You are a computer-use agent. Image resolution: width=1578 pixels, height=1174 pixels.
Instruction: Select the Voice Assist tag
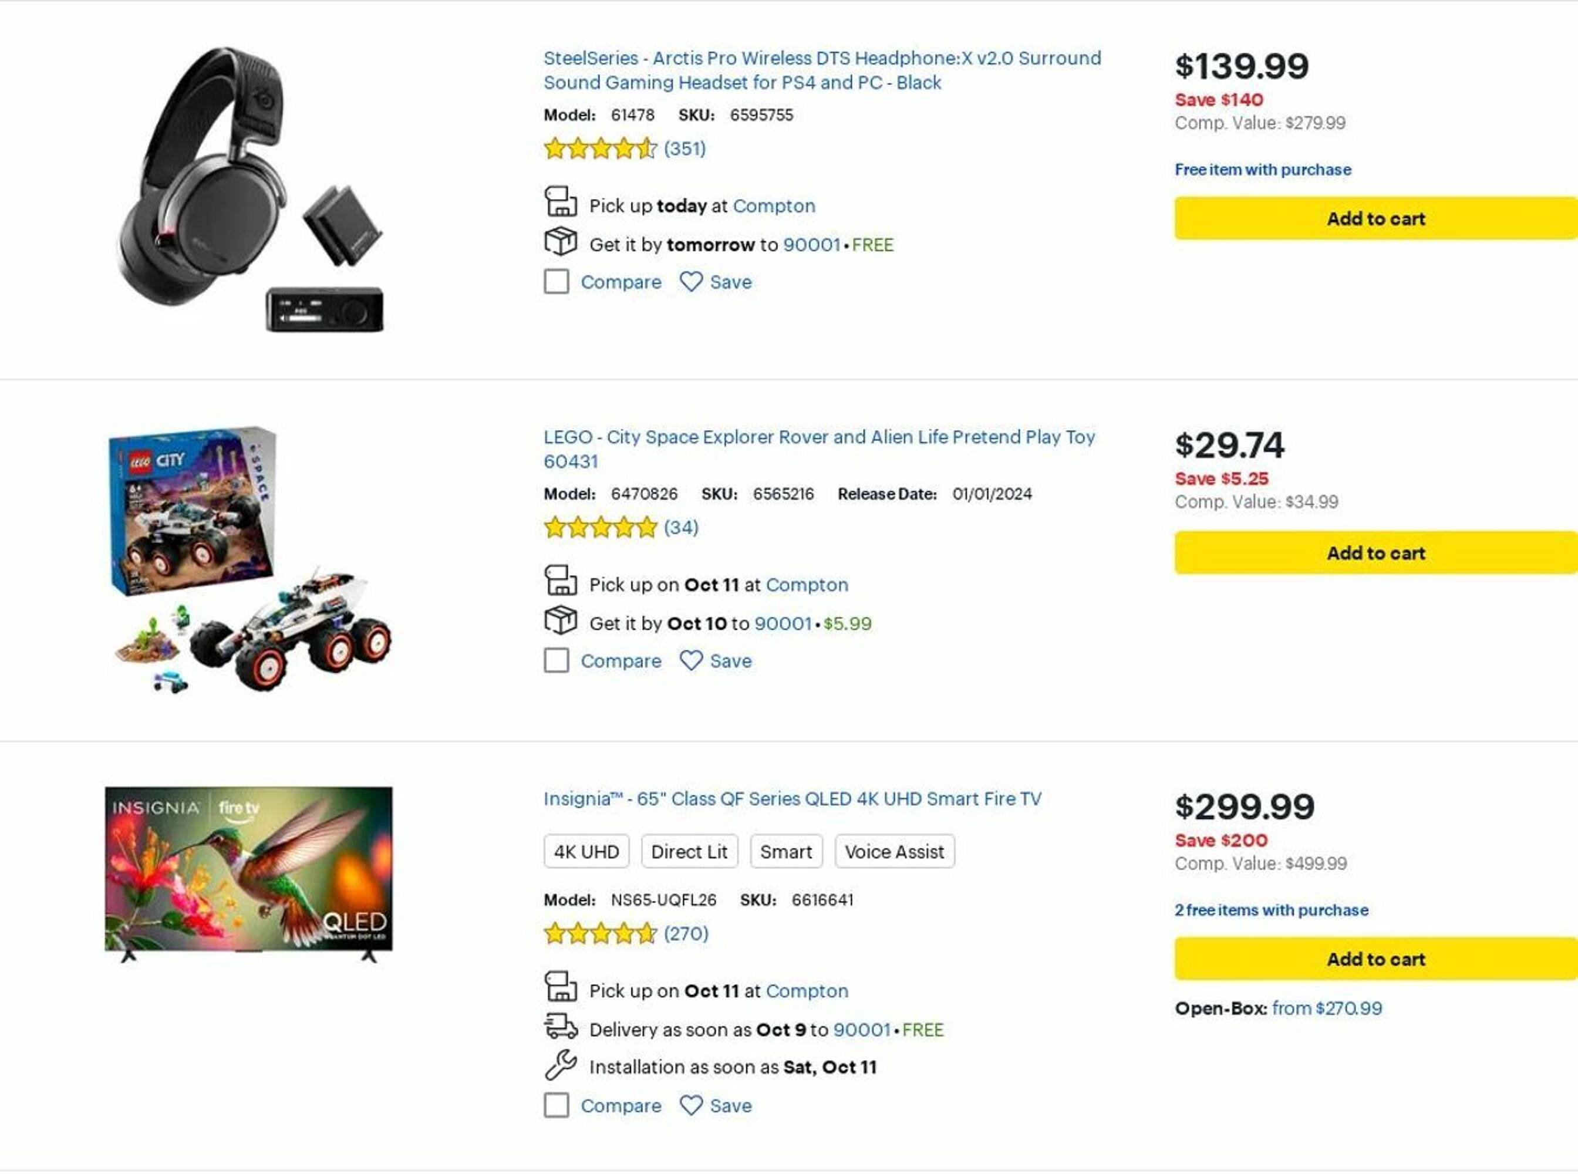(894, 851)
